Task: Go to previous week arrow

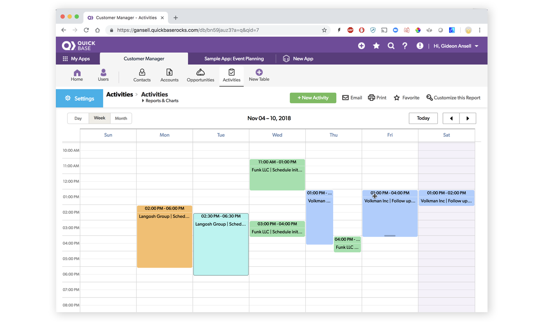Action: pyautogui.click(x=451, y=118)
